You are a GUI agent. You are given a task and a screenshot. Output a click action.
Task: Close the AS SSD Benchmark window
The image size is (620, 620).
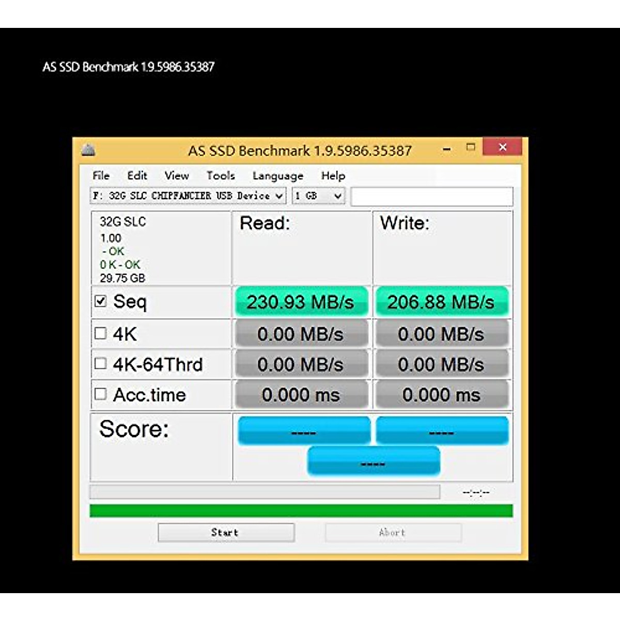point(502,147)
